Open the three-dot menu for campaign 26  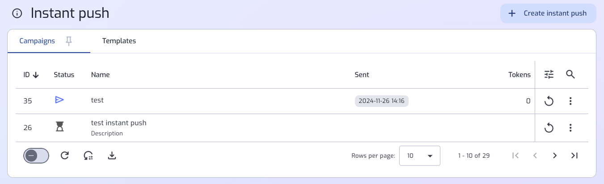tap(570, 128)
